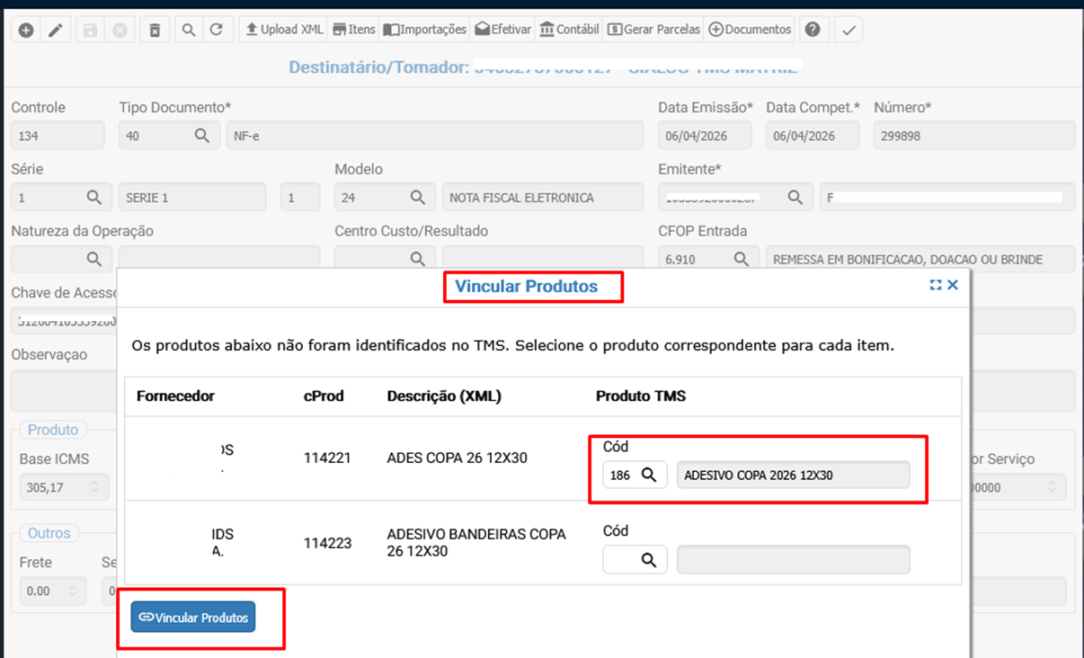Click the Efetivar toolbar button
Image resolution: width=1084 pixels, height=658 pixels.
coord(503,30)
